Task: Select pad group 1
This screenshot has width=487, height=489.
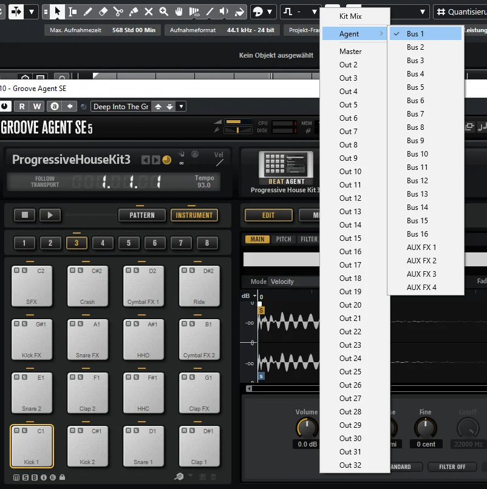Action: click(24, 243)
